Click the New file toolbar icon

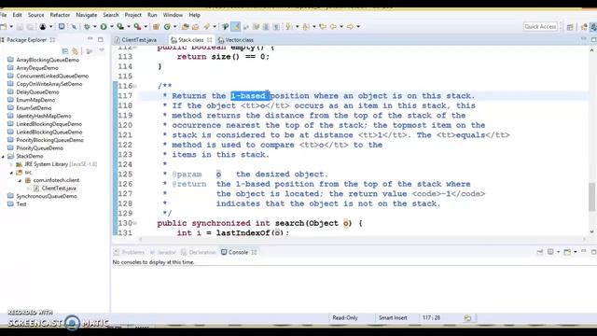[3, 27]
